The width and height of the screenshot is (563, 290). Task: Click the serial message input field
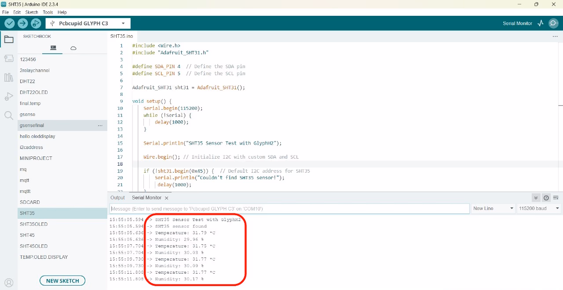pos(289,209)
